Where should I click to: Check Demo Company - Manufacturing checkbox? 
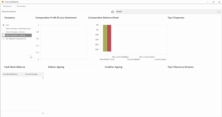4,28
